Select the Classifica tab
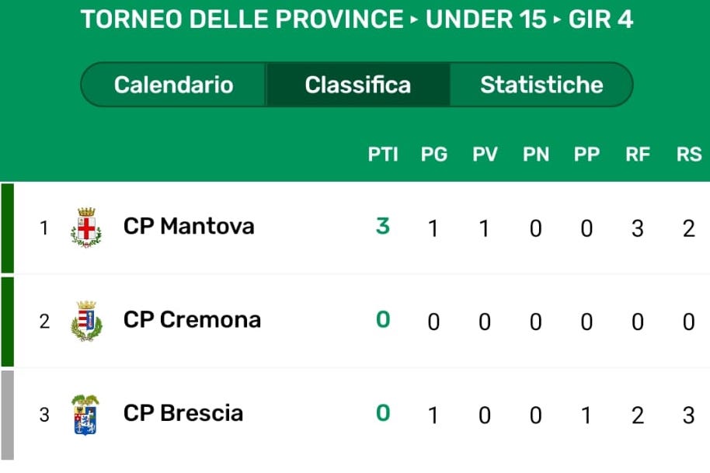The height and width of the screenshot is (473, 710). [357, 85]
